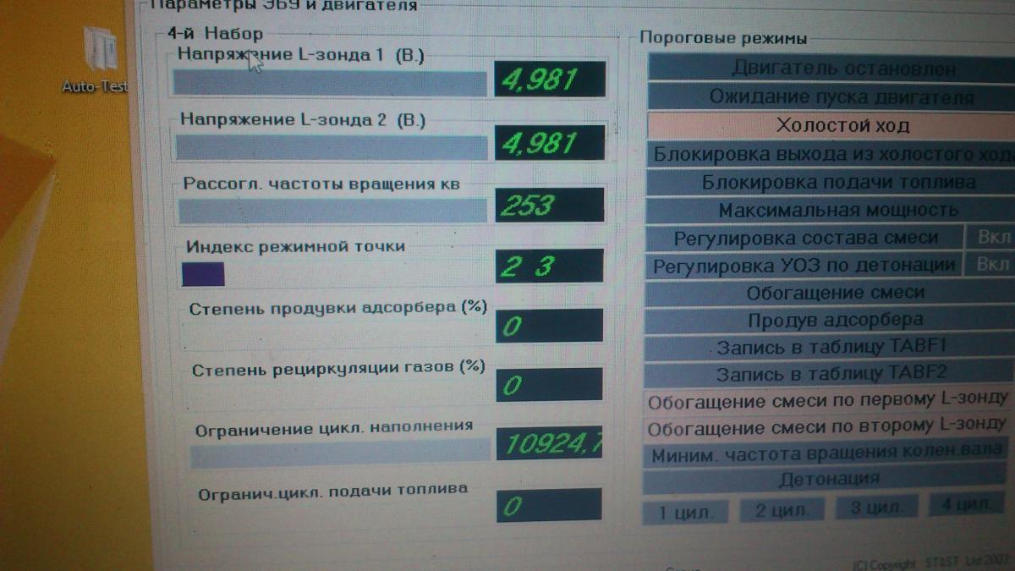Click the 'Рассогл. частоты вращения кв' label
This screenshot has height=571, width=1015.
coord(321,184)
